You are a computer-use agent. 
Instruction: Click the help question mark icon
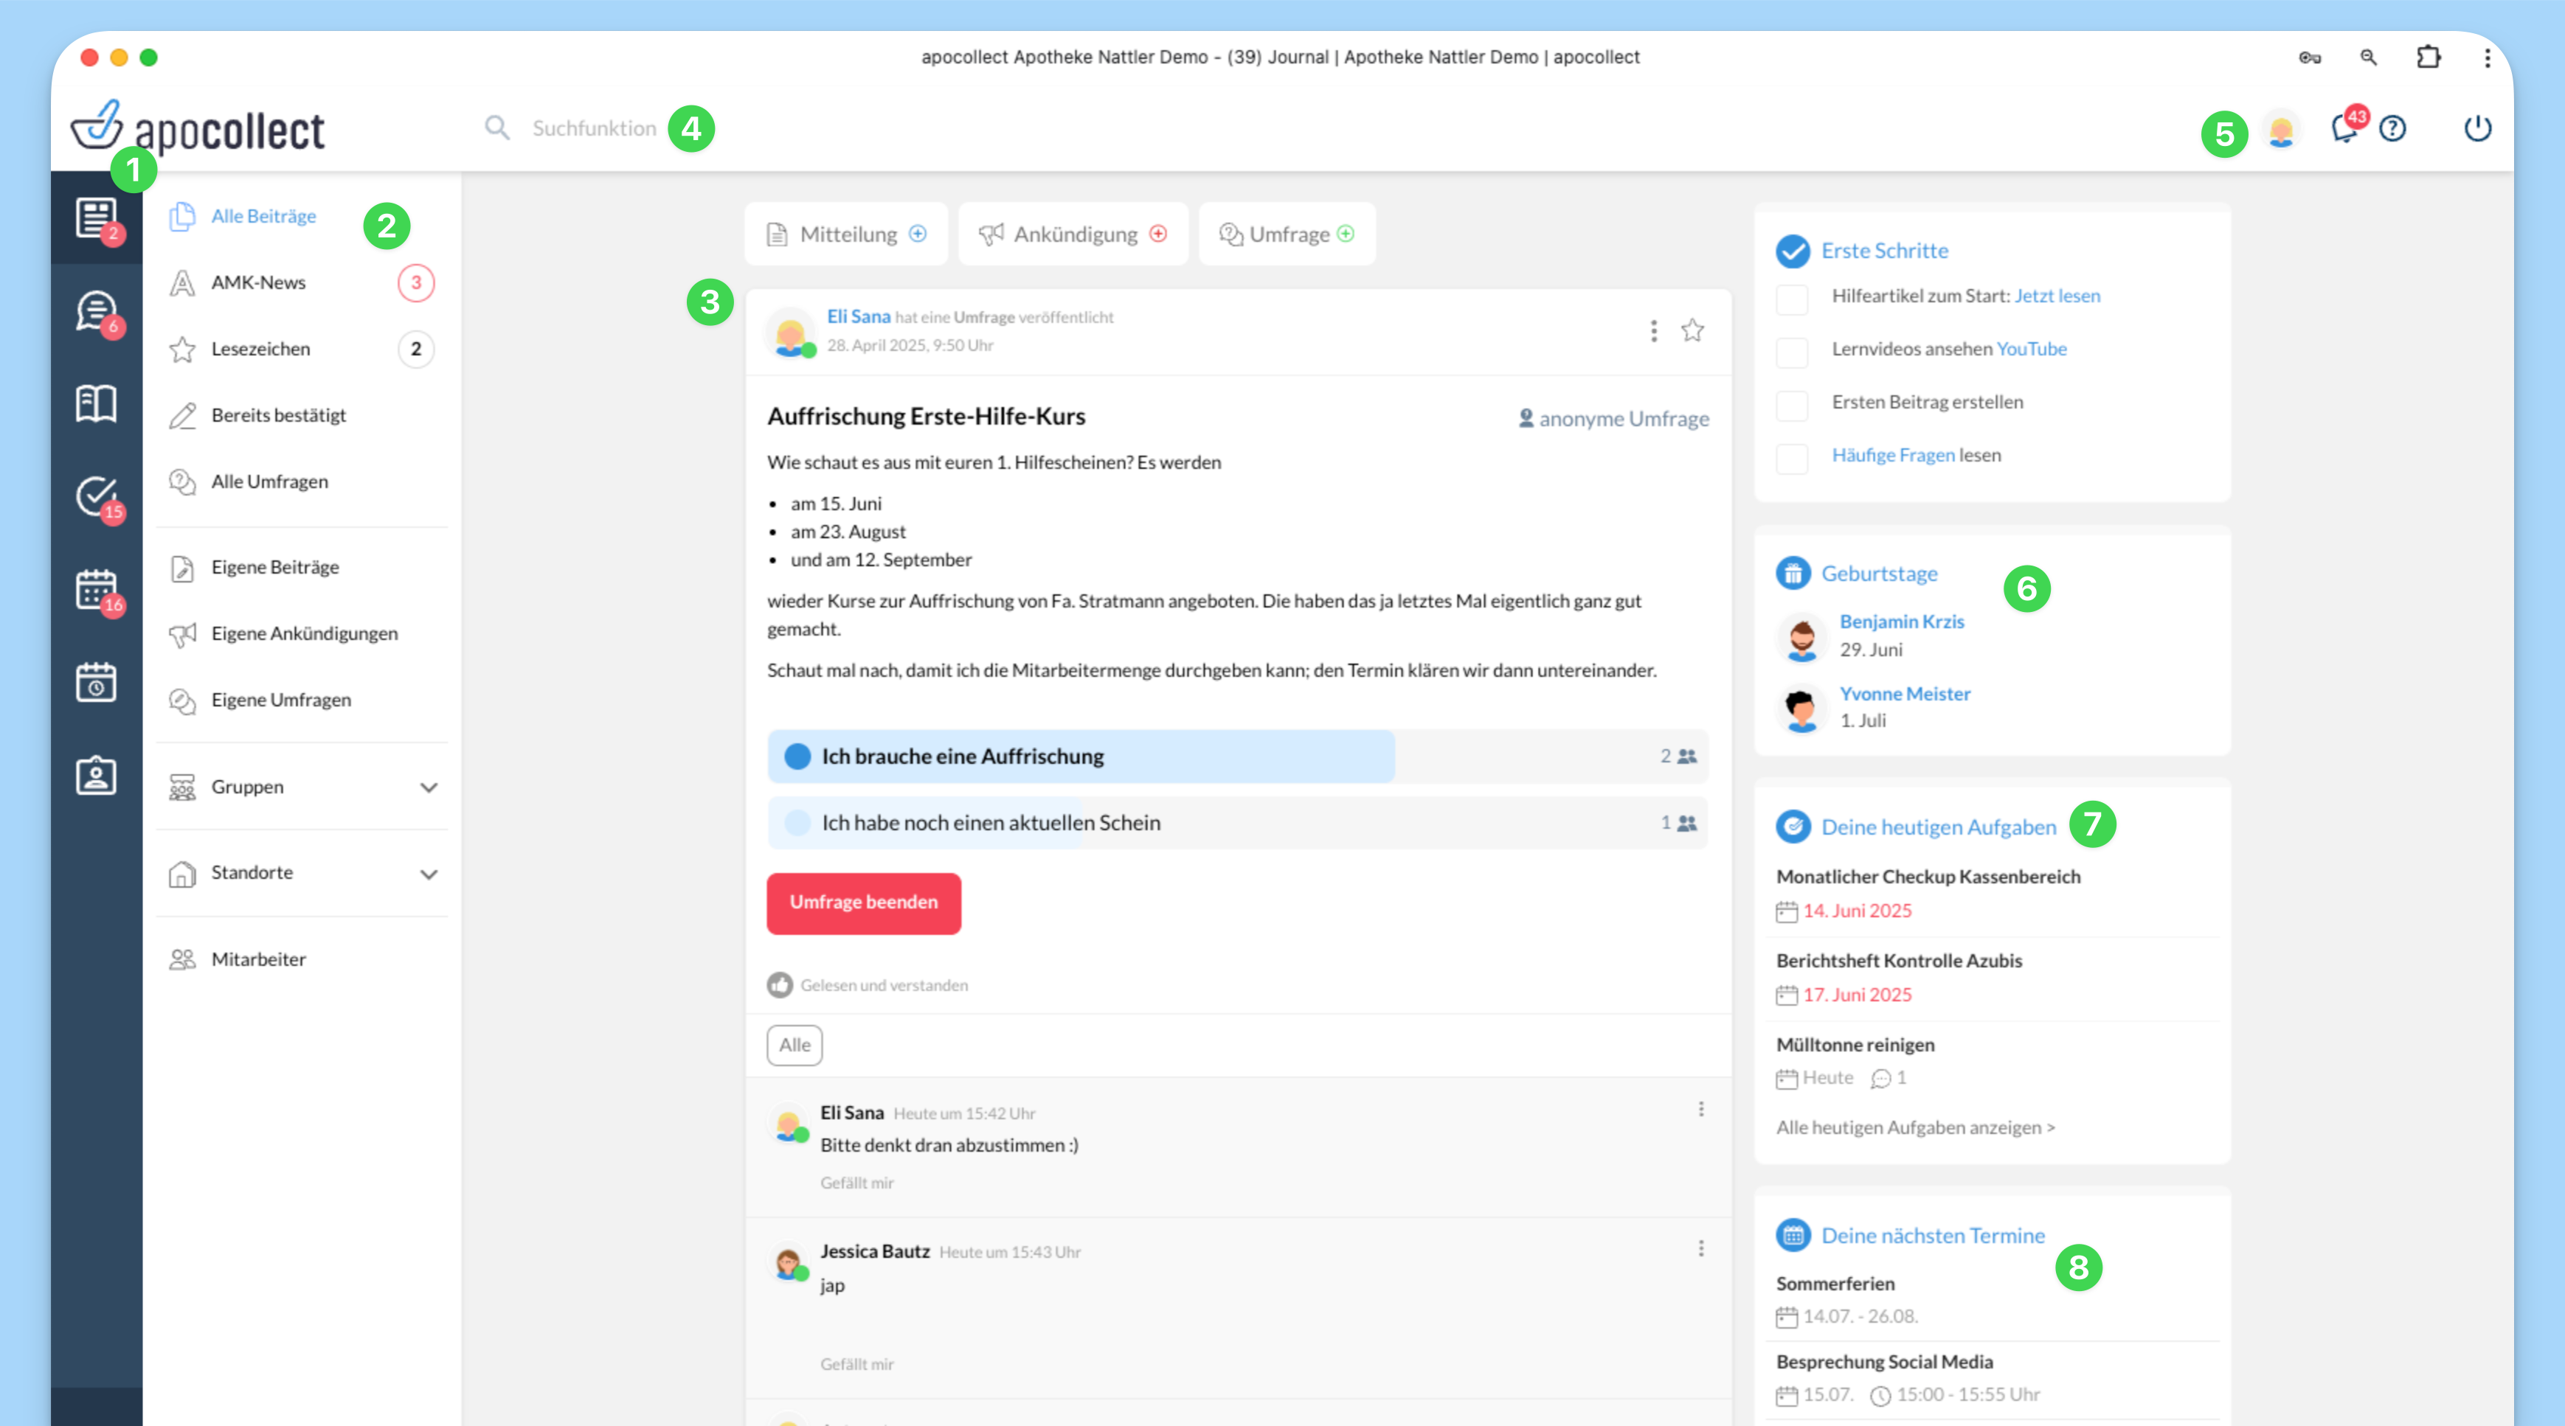click(2392, 129)
